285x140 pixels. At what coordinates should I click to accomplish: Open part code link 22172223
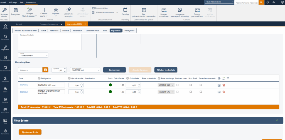23,85
